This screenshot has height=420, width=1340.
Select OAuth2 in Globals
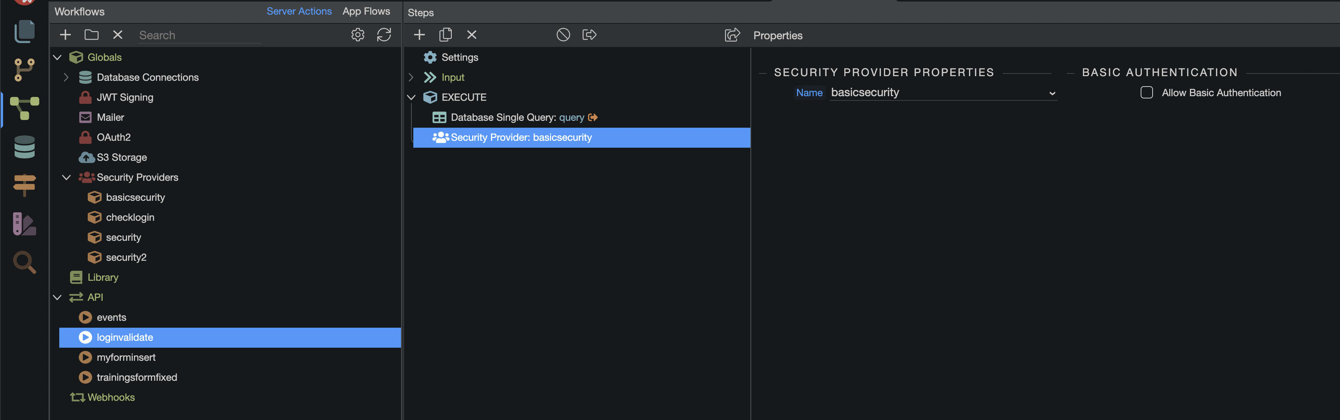point(114,137)
